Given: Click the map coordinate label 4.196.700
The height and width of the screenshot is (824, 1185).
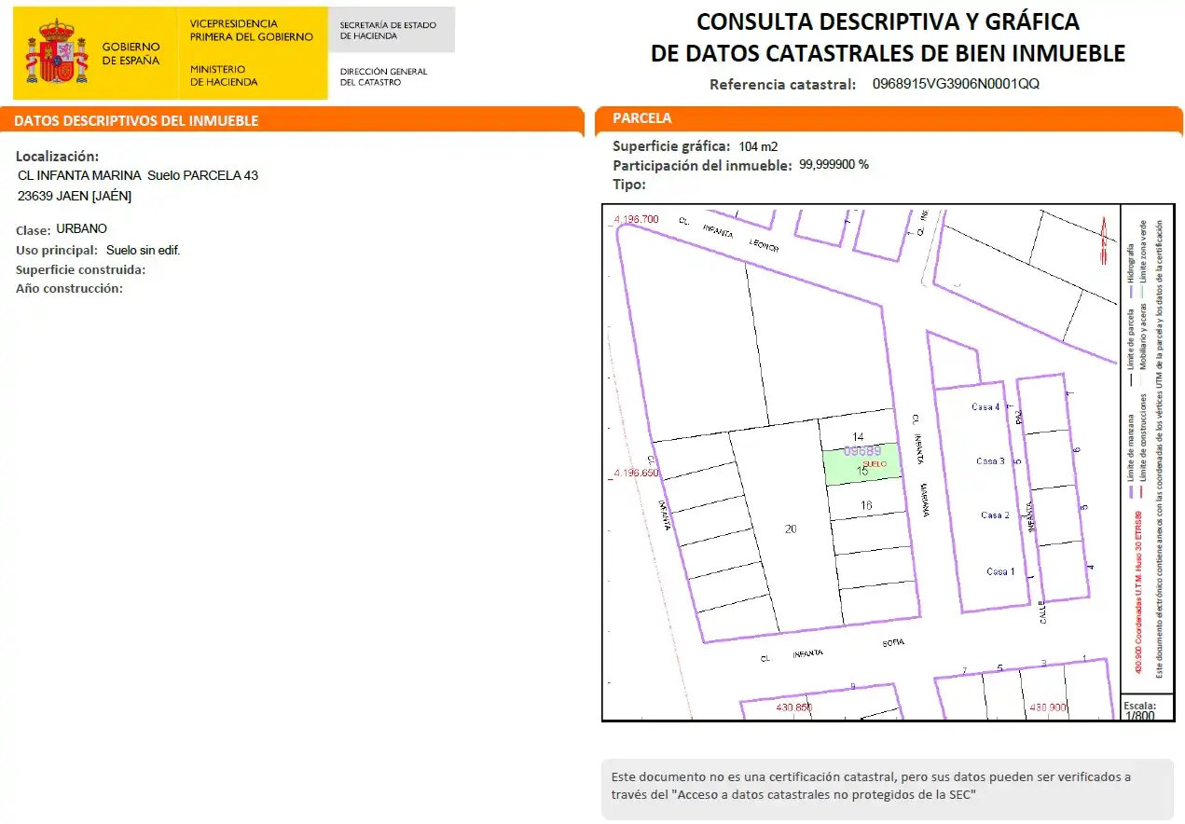Looking at the screenshot, I should coord(635,220).
